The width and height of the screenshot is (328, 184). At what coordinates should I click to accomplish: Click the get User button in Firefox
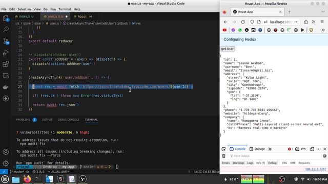(x=228, y=49)
